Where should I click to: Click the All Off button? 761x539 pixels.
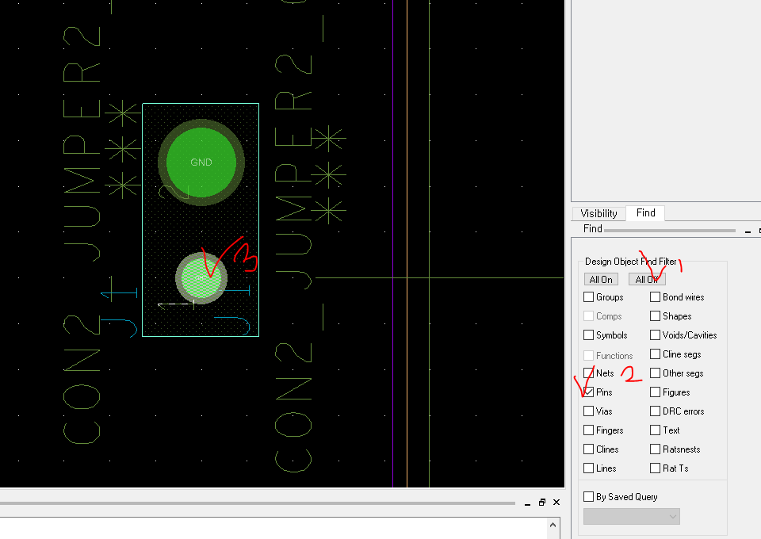click(647, 280)
